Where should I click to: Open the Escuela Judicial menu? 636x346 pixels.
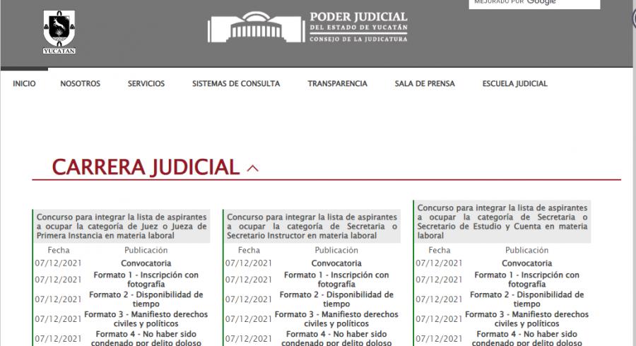tap(514, 84)
